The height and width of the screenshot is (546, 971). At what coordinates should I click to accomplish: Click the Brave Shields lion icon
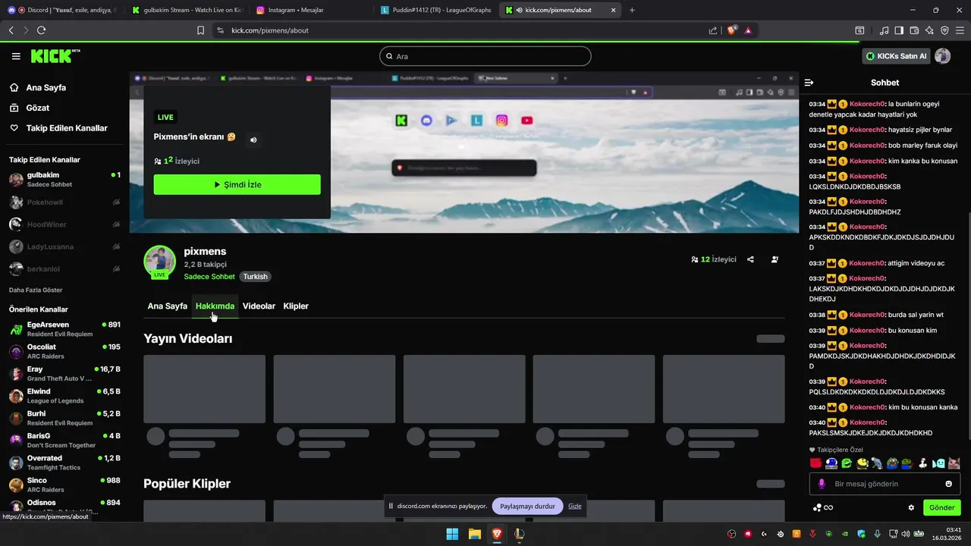point(732,30)
